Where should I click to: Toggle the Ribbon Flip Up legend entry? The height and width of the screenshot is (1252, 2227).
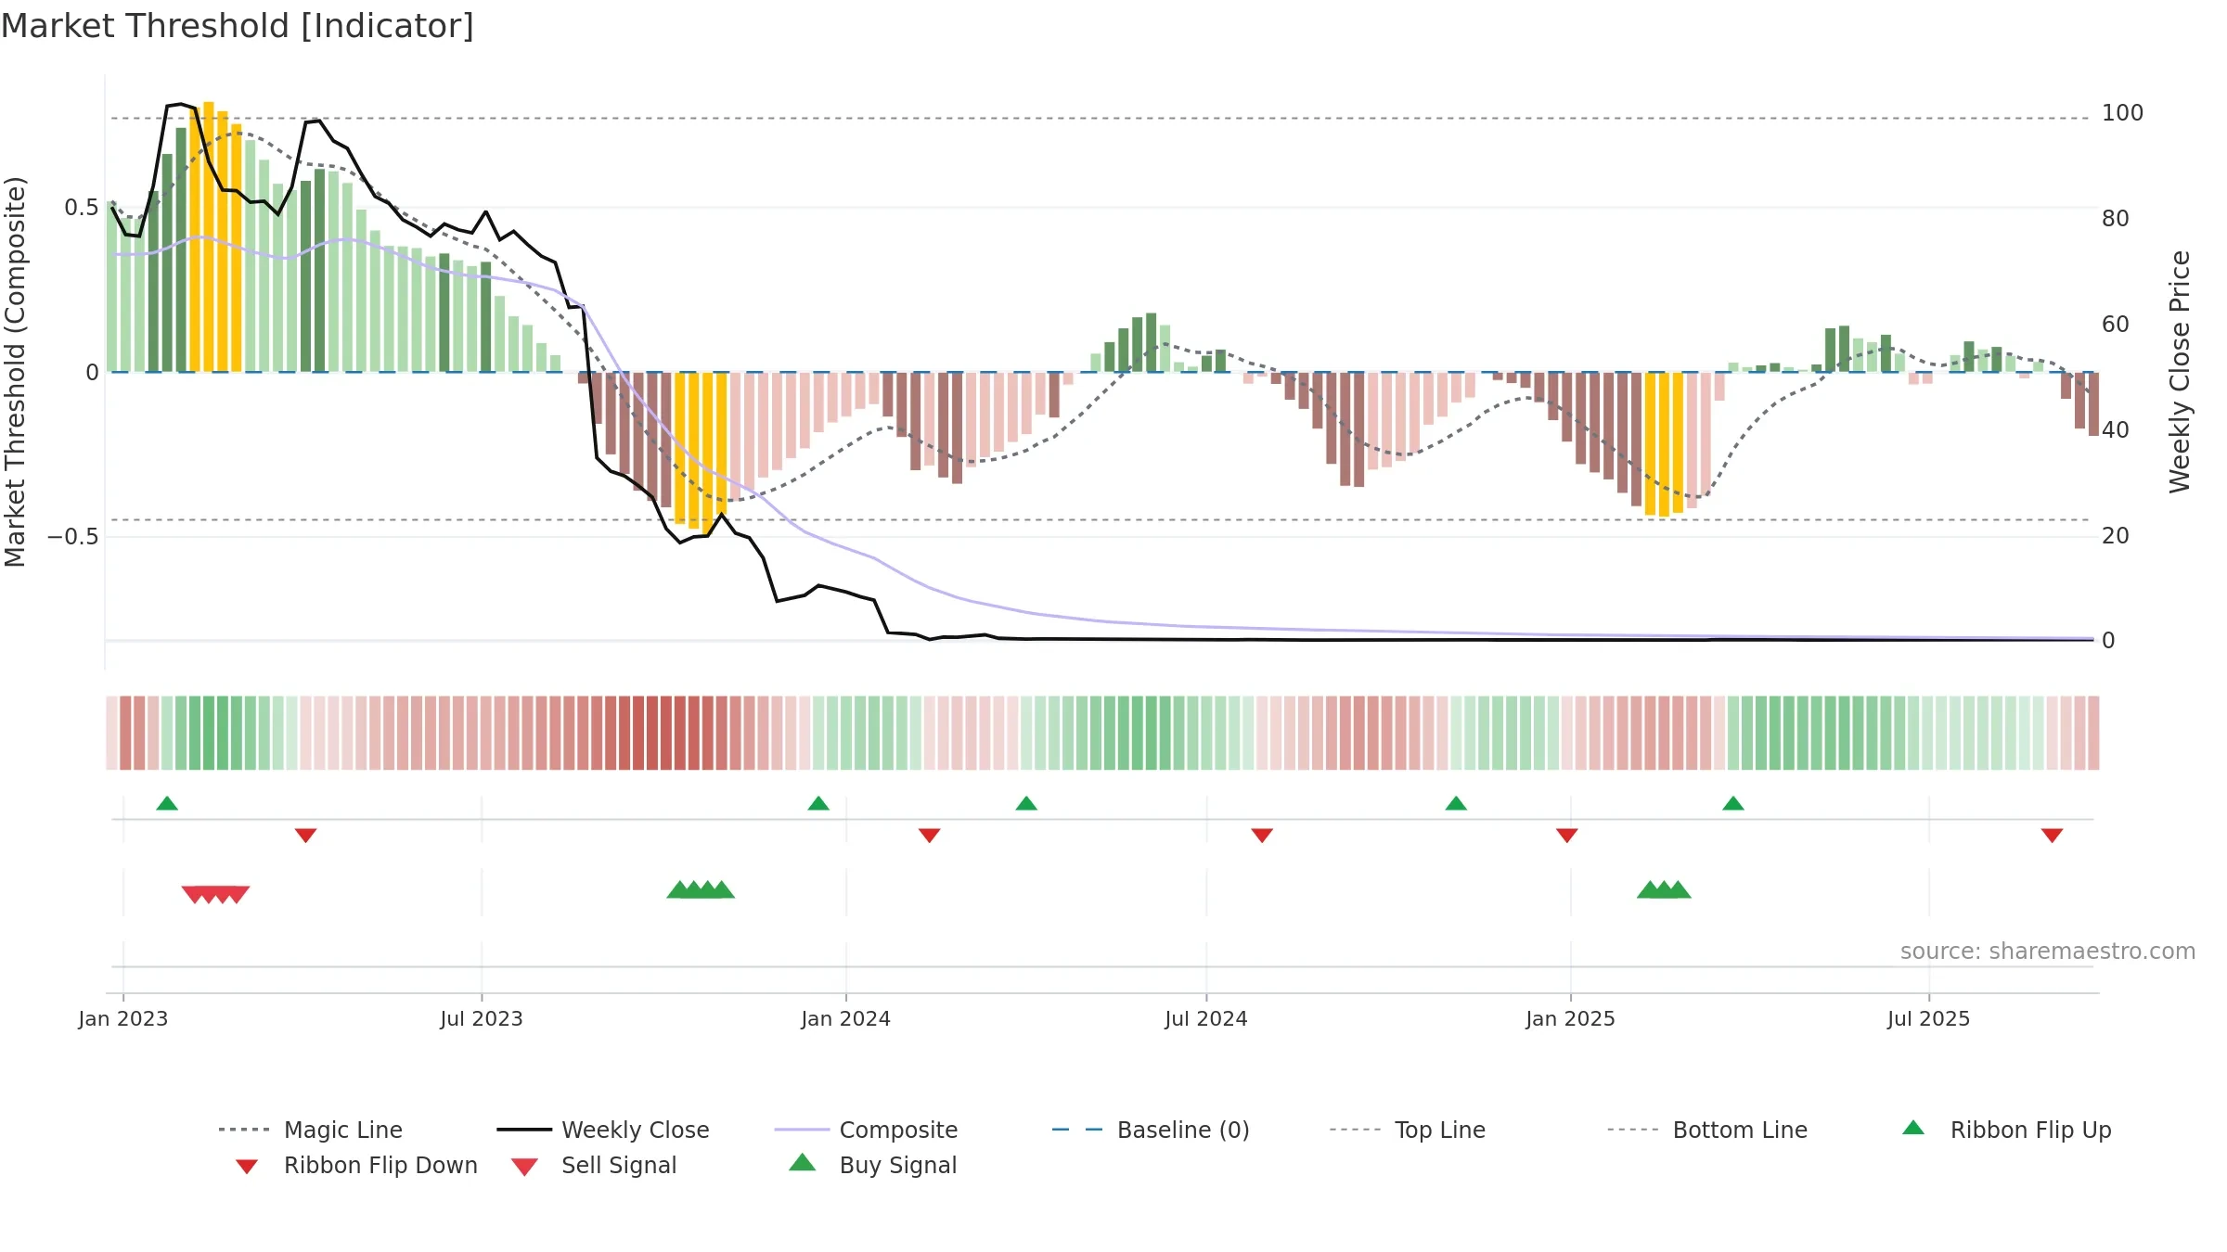(2006, 1130)
